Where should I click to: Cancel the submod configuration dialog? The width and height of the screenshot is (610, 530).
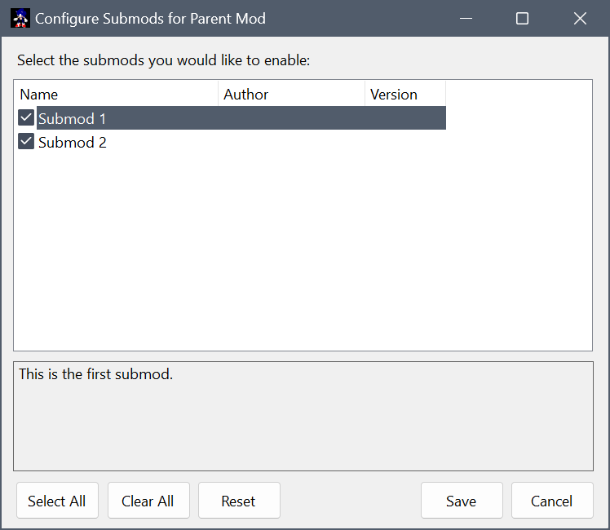552,501
